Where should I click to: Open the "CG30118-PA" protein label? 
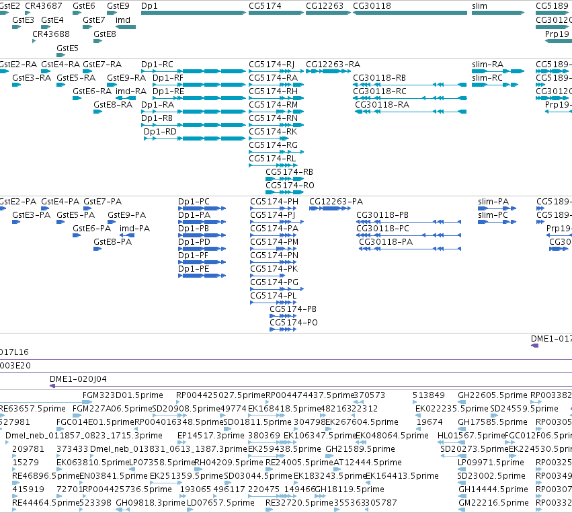click(x=386, y=242)
